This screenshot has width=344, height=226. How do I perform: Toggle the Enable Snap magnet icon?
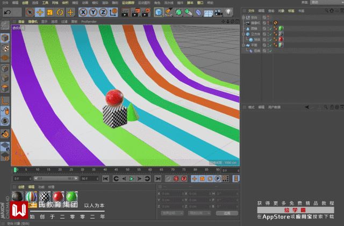coord(5,134)
